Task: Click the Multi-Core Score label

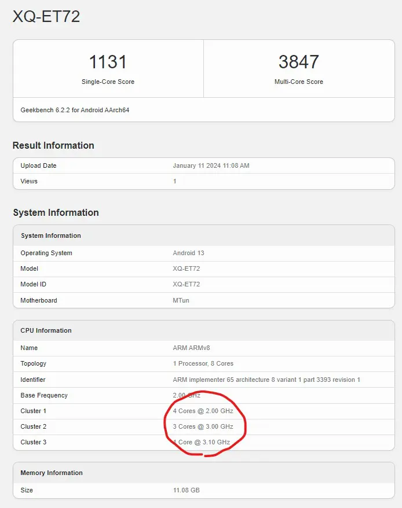Action: [x=298, y=82]
